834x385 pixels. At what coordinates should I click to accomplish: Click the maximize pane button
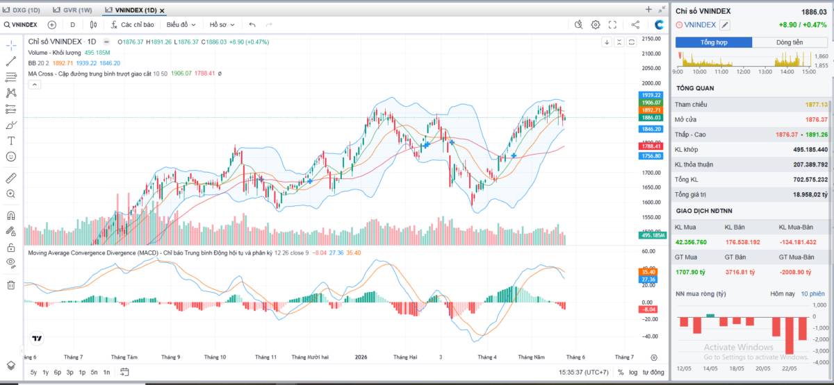[631, 42]
